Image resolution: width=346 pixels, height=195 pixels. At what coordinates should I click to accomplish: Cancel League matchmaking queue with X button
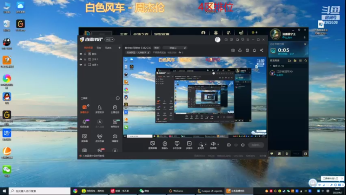pyautogui.click(x=305, y=44)
